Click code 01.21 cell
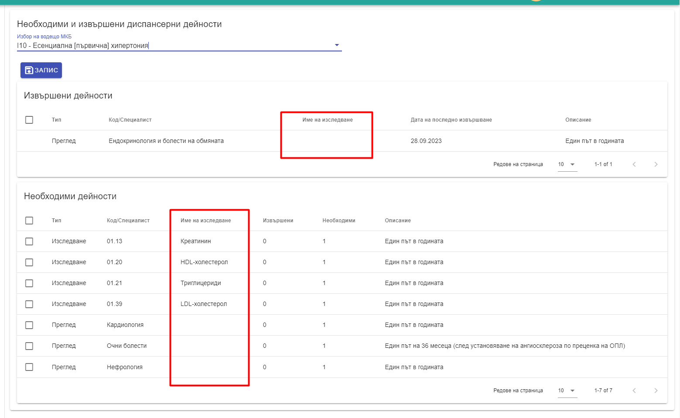This screenshot has height=418, width=680. [x=115, y=283]
